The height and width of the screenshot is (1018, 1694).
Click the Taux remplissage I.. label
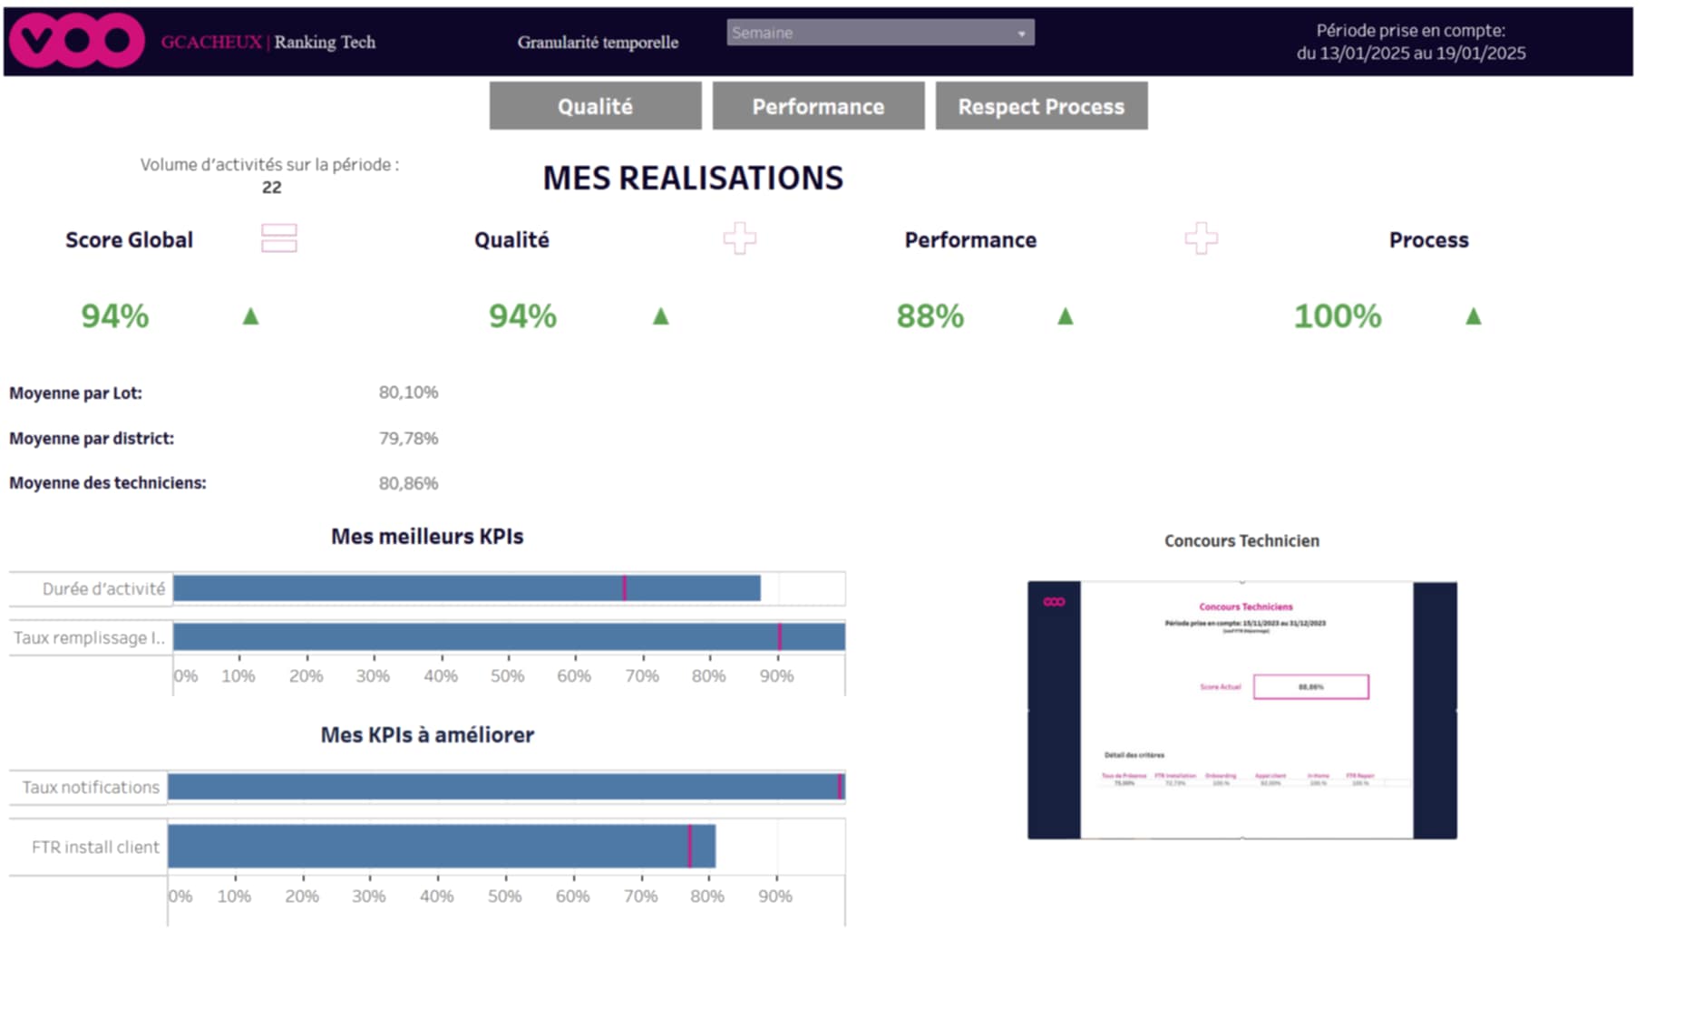coord(89,638)
